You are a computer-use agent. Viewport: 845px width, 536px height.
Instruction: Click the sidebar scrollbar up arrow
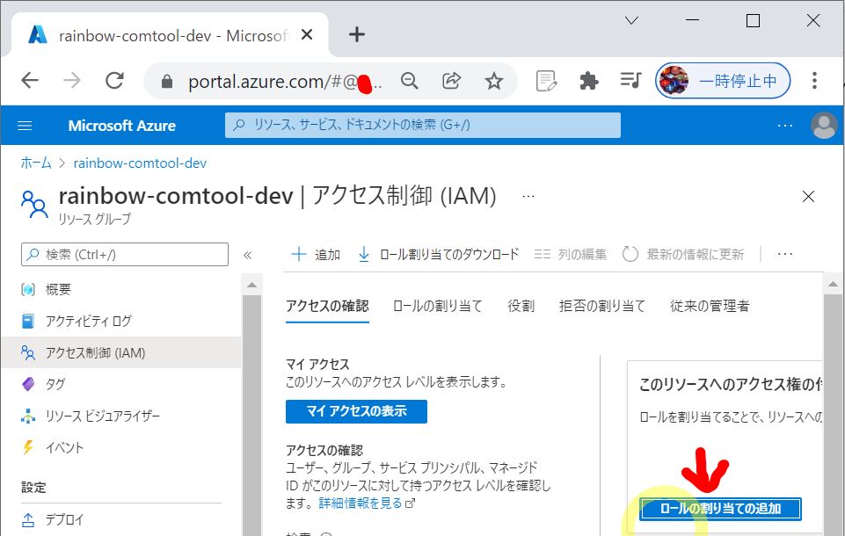(x=251, y=285)
